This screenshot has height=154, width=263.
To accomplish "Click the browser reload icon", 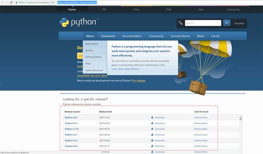I will pyautogui.click(x=11, y=3).
